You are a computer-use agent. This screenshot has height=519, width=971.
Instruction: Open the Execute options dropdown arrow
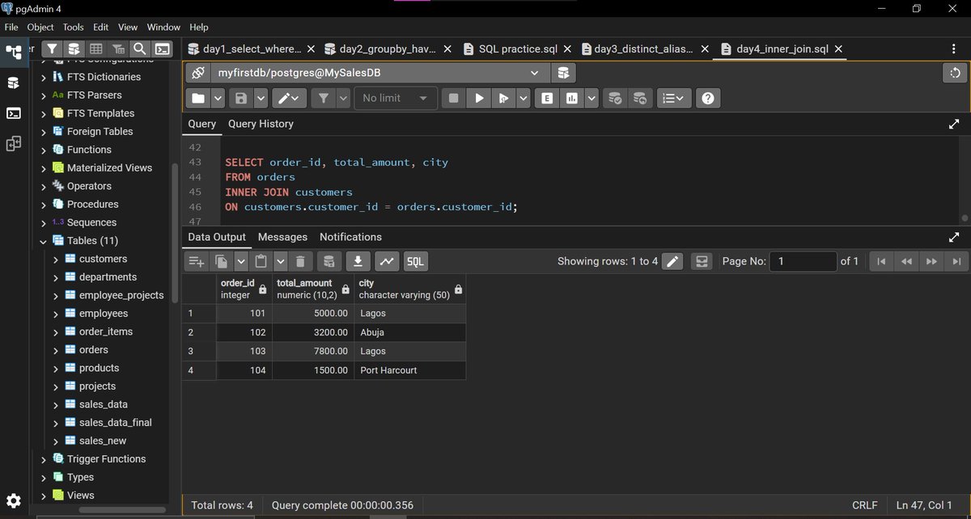[523, 98]
